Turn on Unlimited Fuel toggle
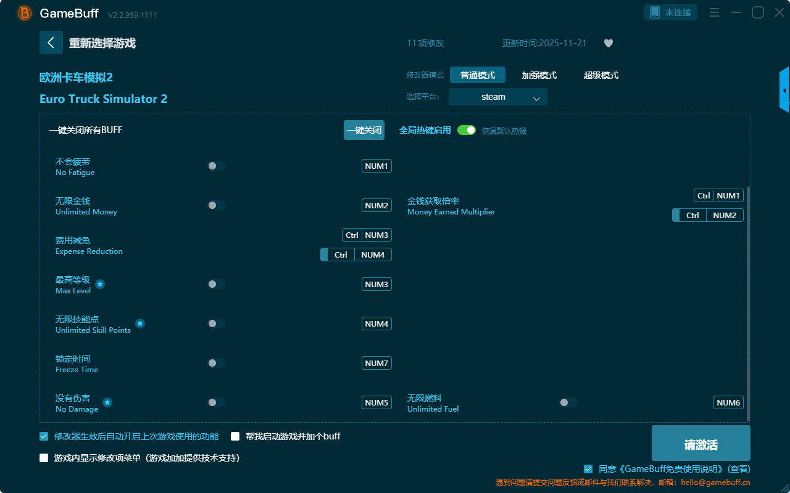The height and width of the screenshot is (493, 790). pos(568,402)
